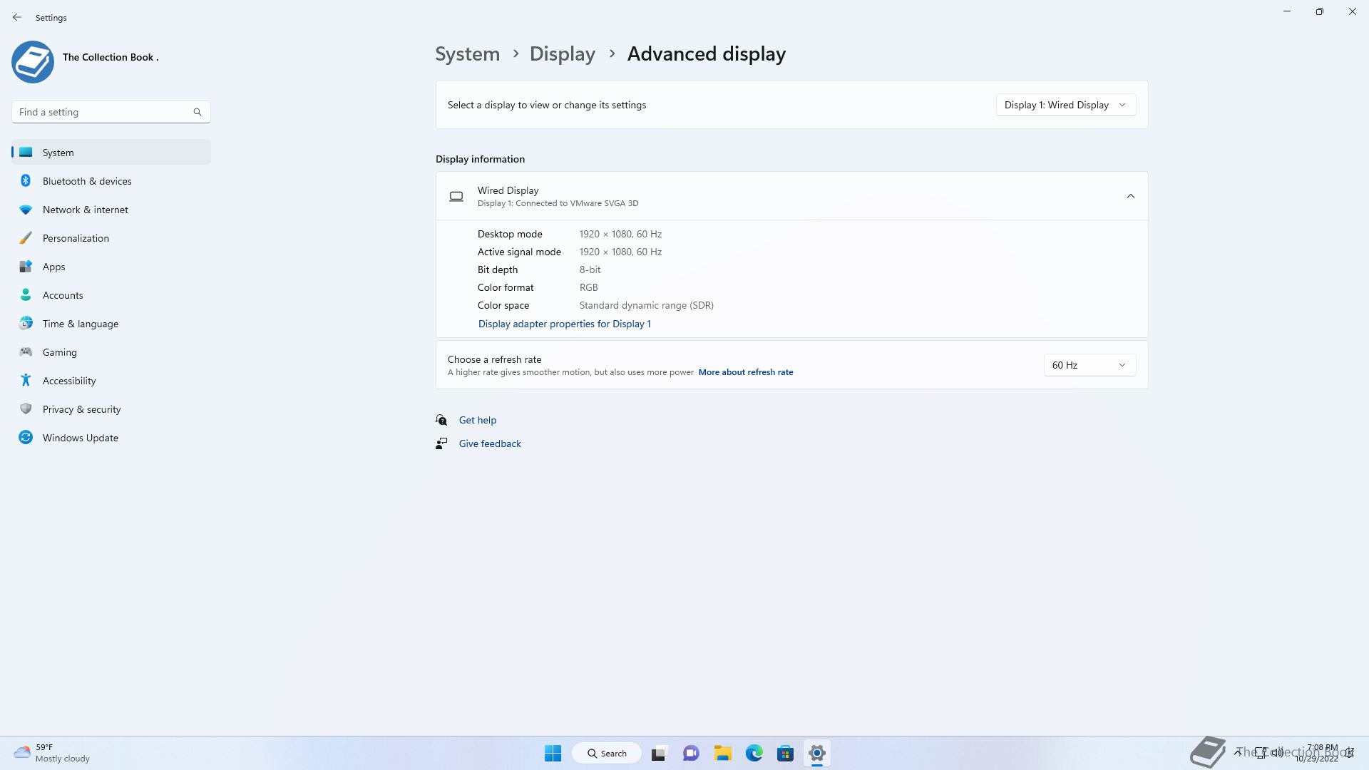Click the back arrow in Settings
The height and width of the screenshot is (770, 1369).
point(17,17)
